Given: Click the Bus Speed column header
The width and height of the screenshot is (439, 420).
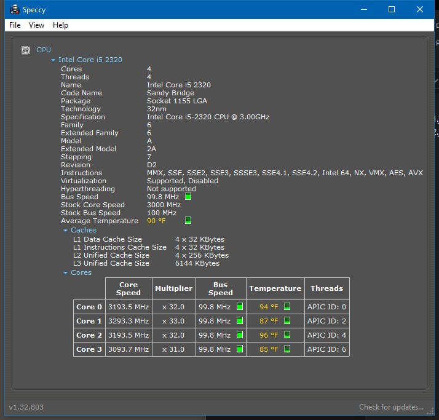Looking at the screenshot, I should click(x=221, y=288).
